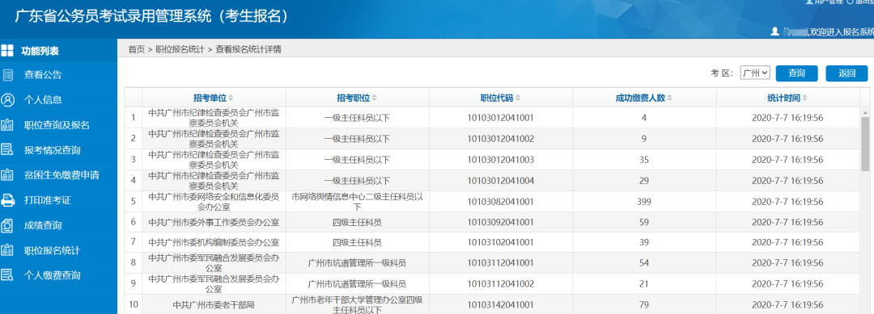Open 职位报名统计 in sidebar menu
874x314 pixels.
52,251
